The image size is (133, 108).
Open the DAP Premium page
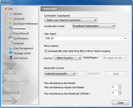20,58
